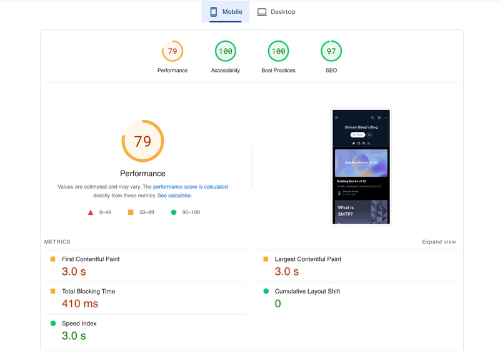Click the mobile phone icon

click(x=214, y=12)
